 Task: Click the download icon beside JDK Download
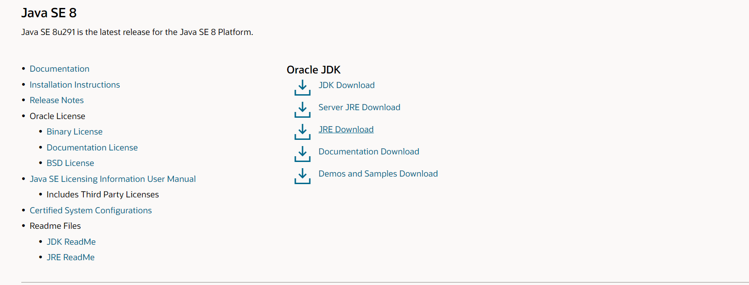(302, 88)
